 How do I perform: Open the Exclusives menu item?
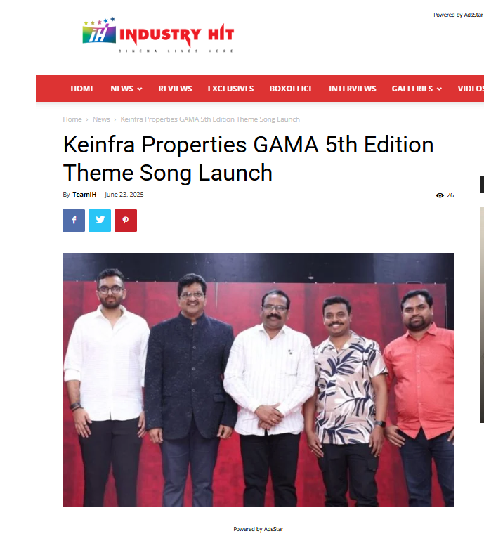[x=230, y=89]
